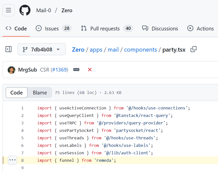Select line number 2

tap(22, 116)
